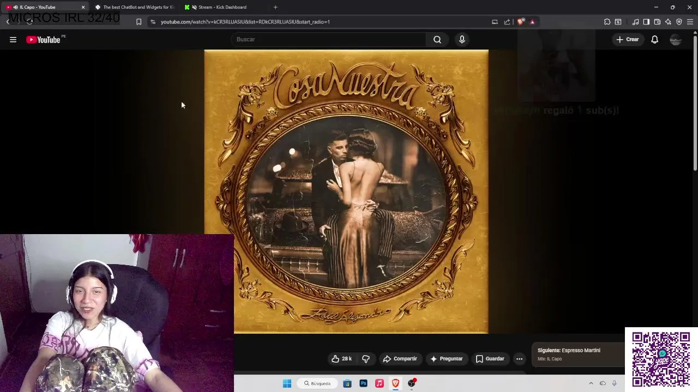Open the Brave VPN shield icon
Screen dimensions: 698x392
tap(679, 22)
